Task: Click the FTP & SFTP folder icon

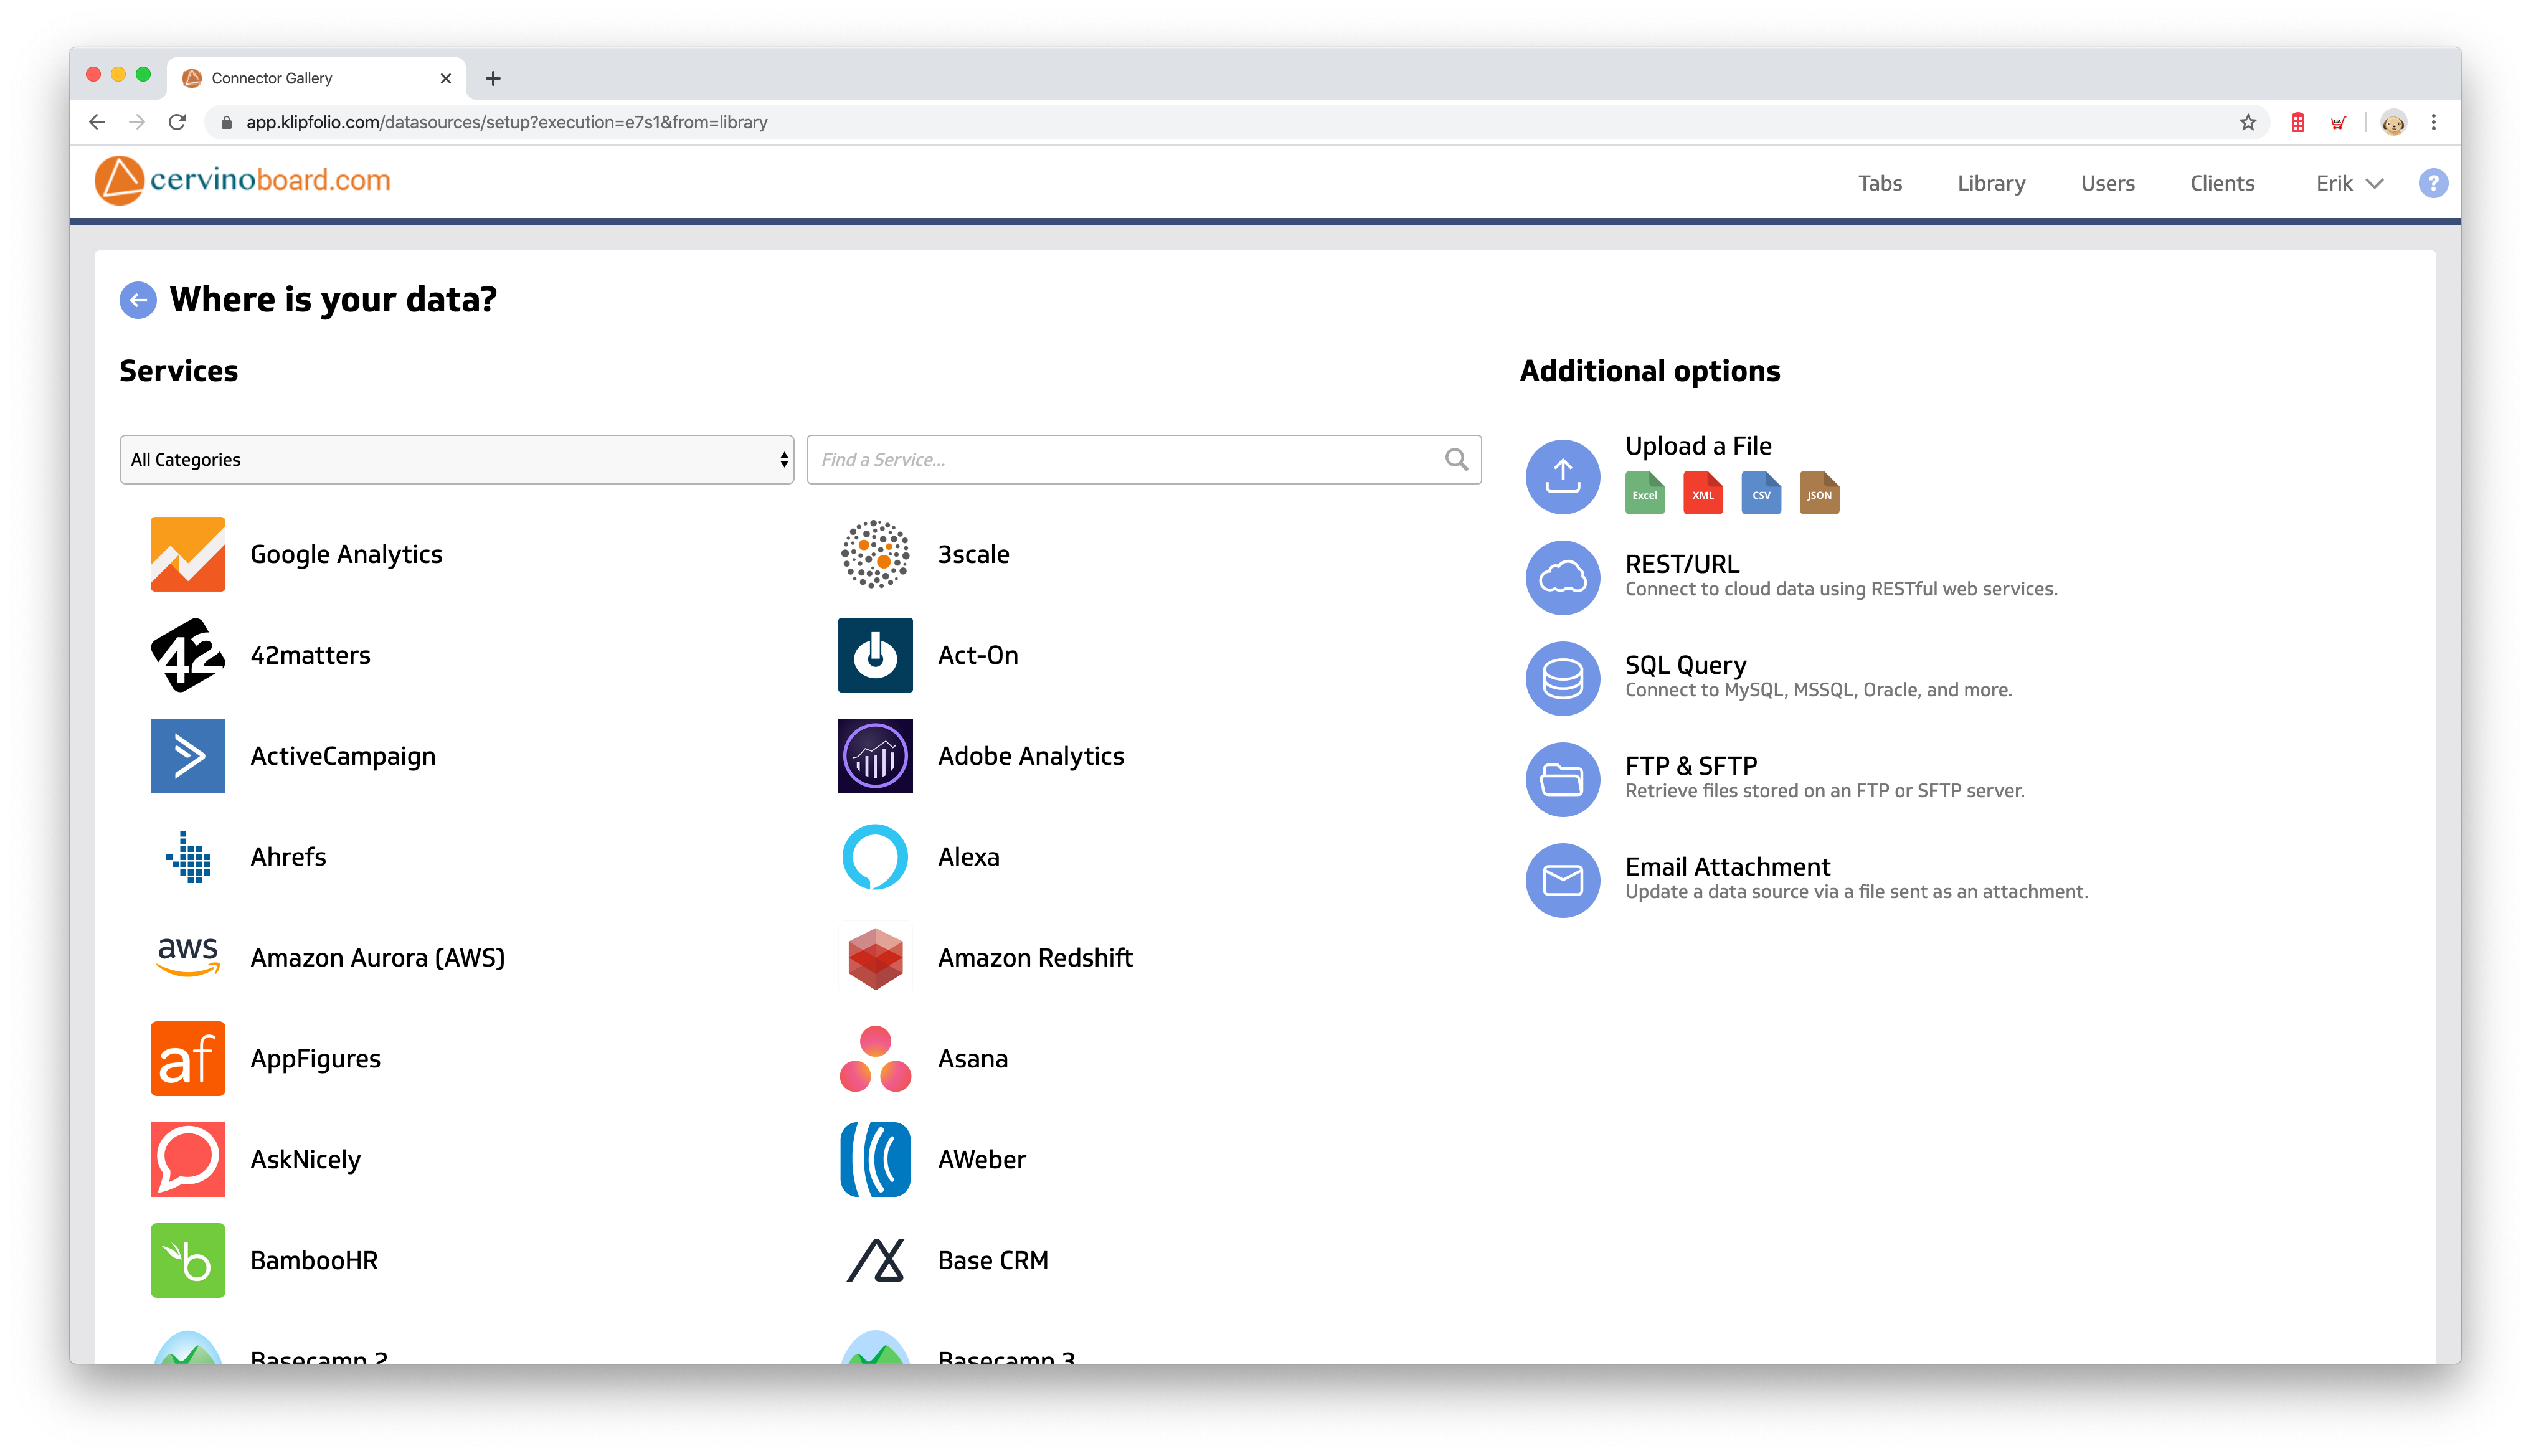Action: (1562, 779)
